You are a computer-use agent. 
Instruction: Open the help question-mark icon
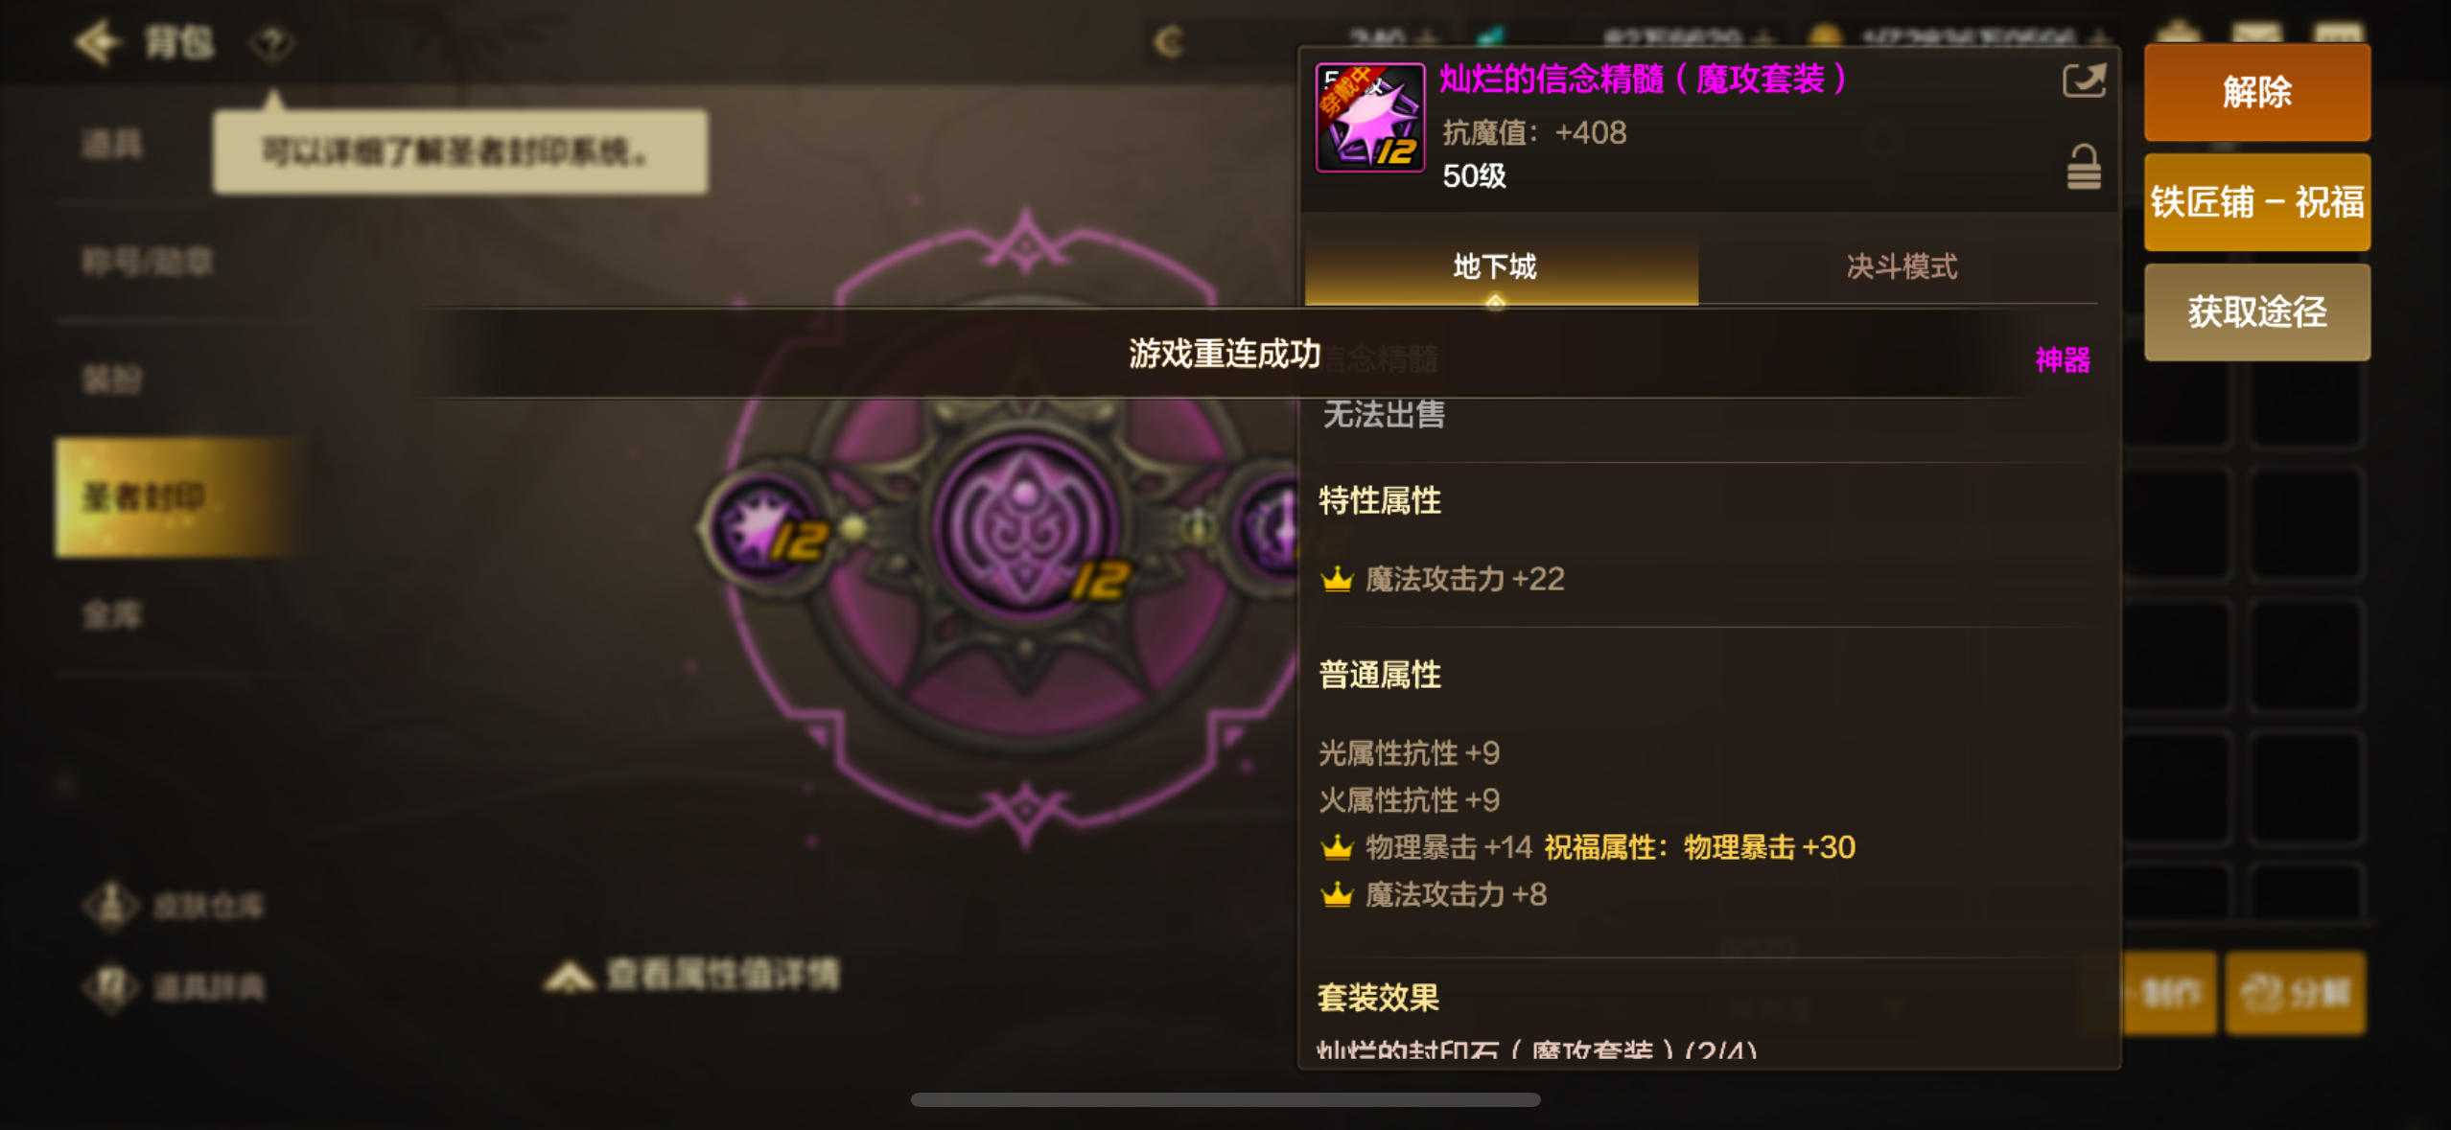click(271, 43)
